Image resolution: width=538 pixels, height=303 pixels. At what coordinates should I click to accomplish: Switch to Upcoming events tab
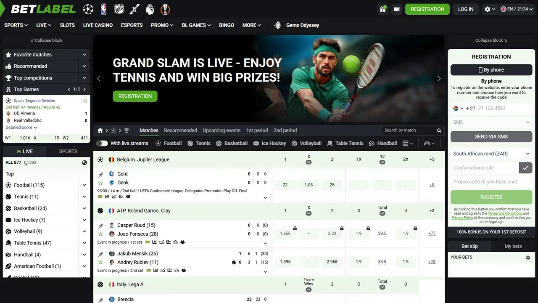point(222,130)
